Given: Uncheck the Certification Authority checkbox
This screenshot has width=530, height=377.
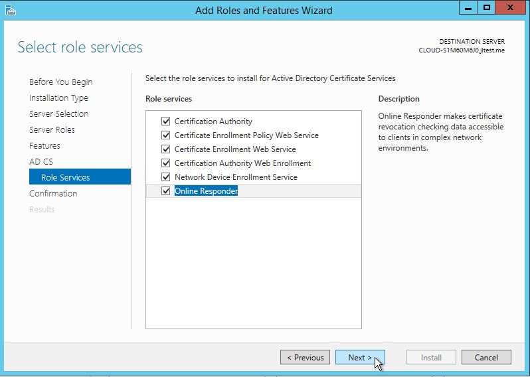Looking at the screenshot, I should [165, 121].
